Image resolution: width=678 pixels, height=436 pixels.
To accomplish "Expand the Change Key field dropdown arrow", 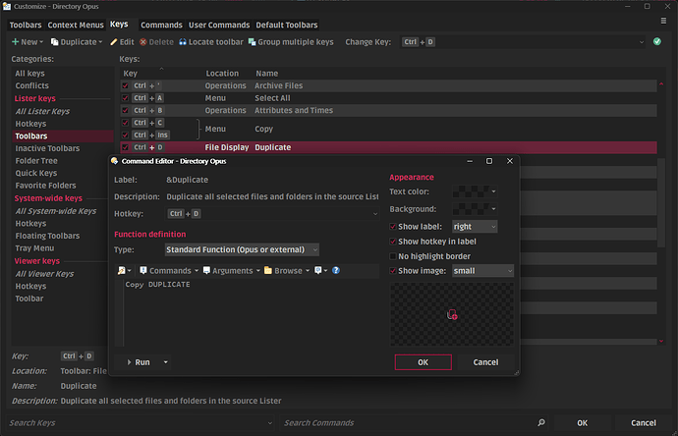I will tap(642, 42).
